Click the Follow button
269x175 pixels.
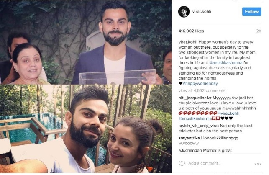pyautogui.click(x=252, y=12)
